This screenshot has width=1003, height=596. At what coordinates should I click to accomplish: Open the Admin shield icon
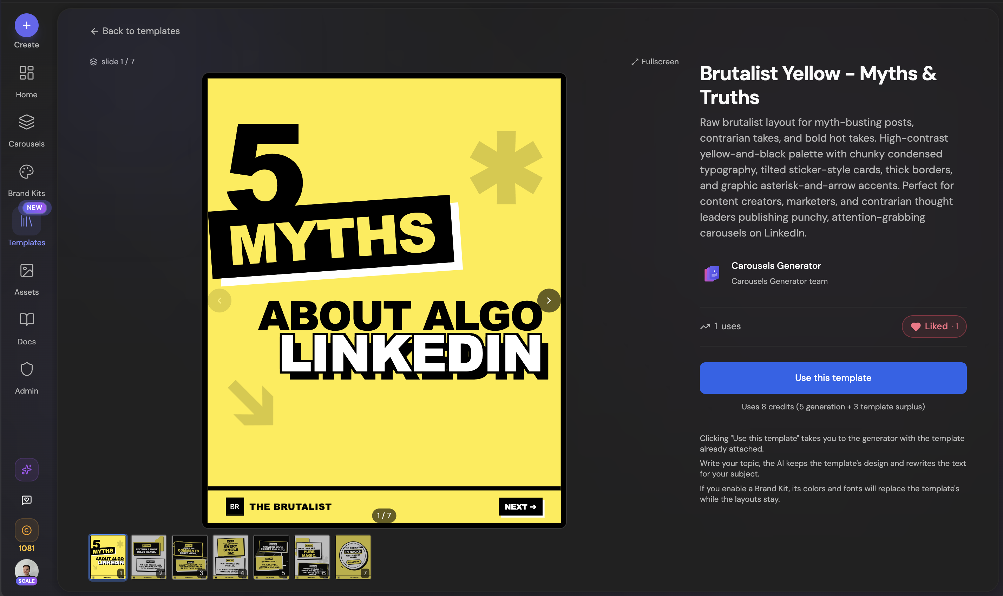26,369
